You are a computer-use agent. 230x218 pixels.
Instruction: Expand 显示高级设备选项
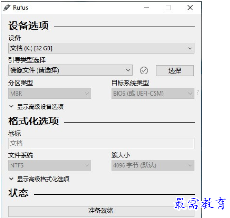pyautogui.click(x=36, y=106)
